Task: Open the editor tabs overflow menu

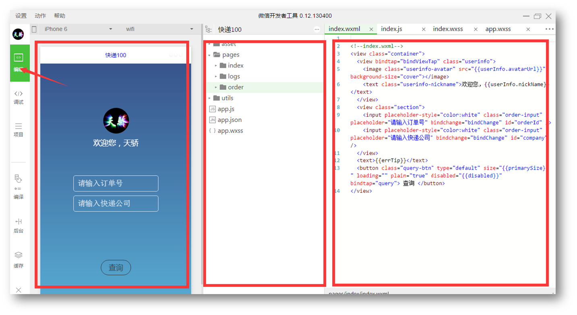Action: [x=549, y=29]
